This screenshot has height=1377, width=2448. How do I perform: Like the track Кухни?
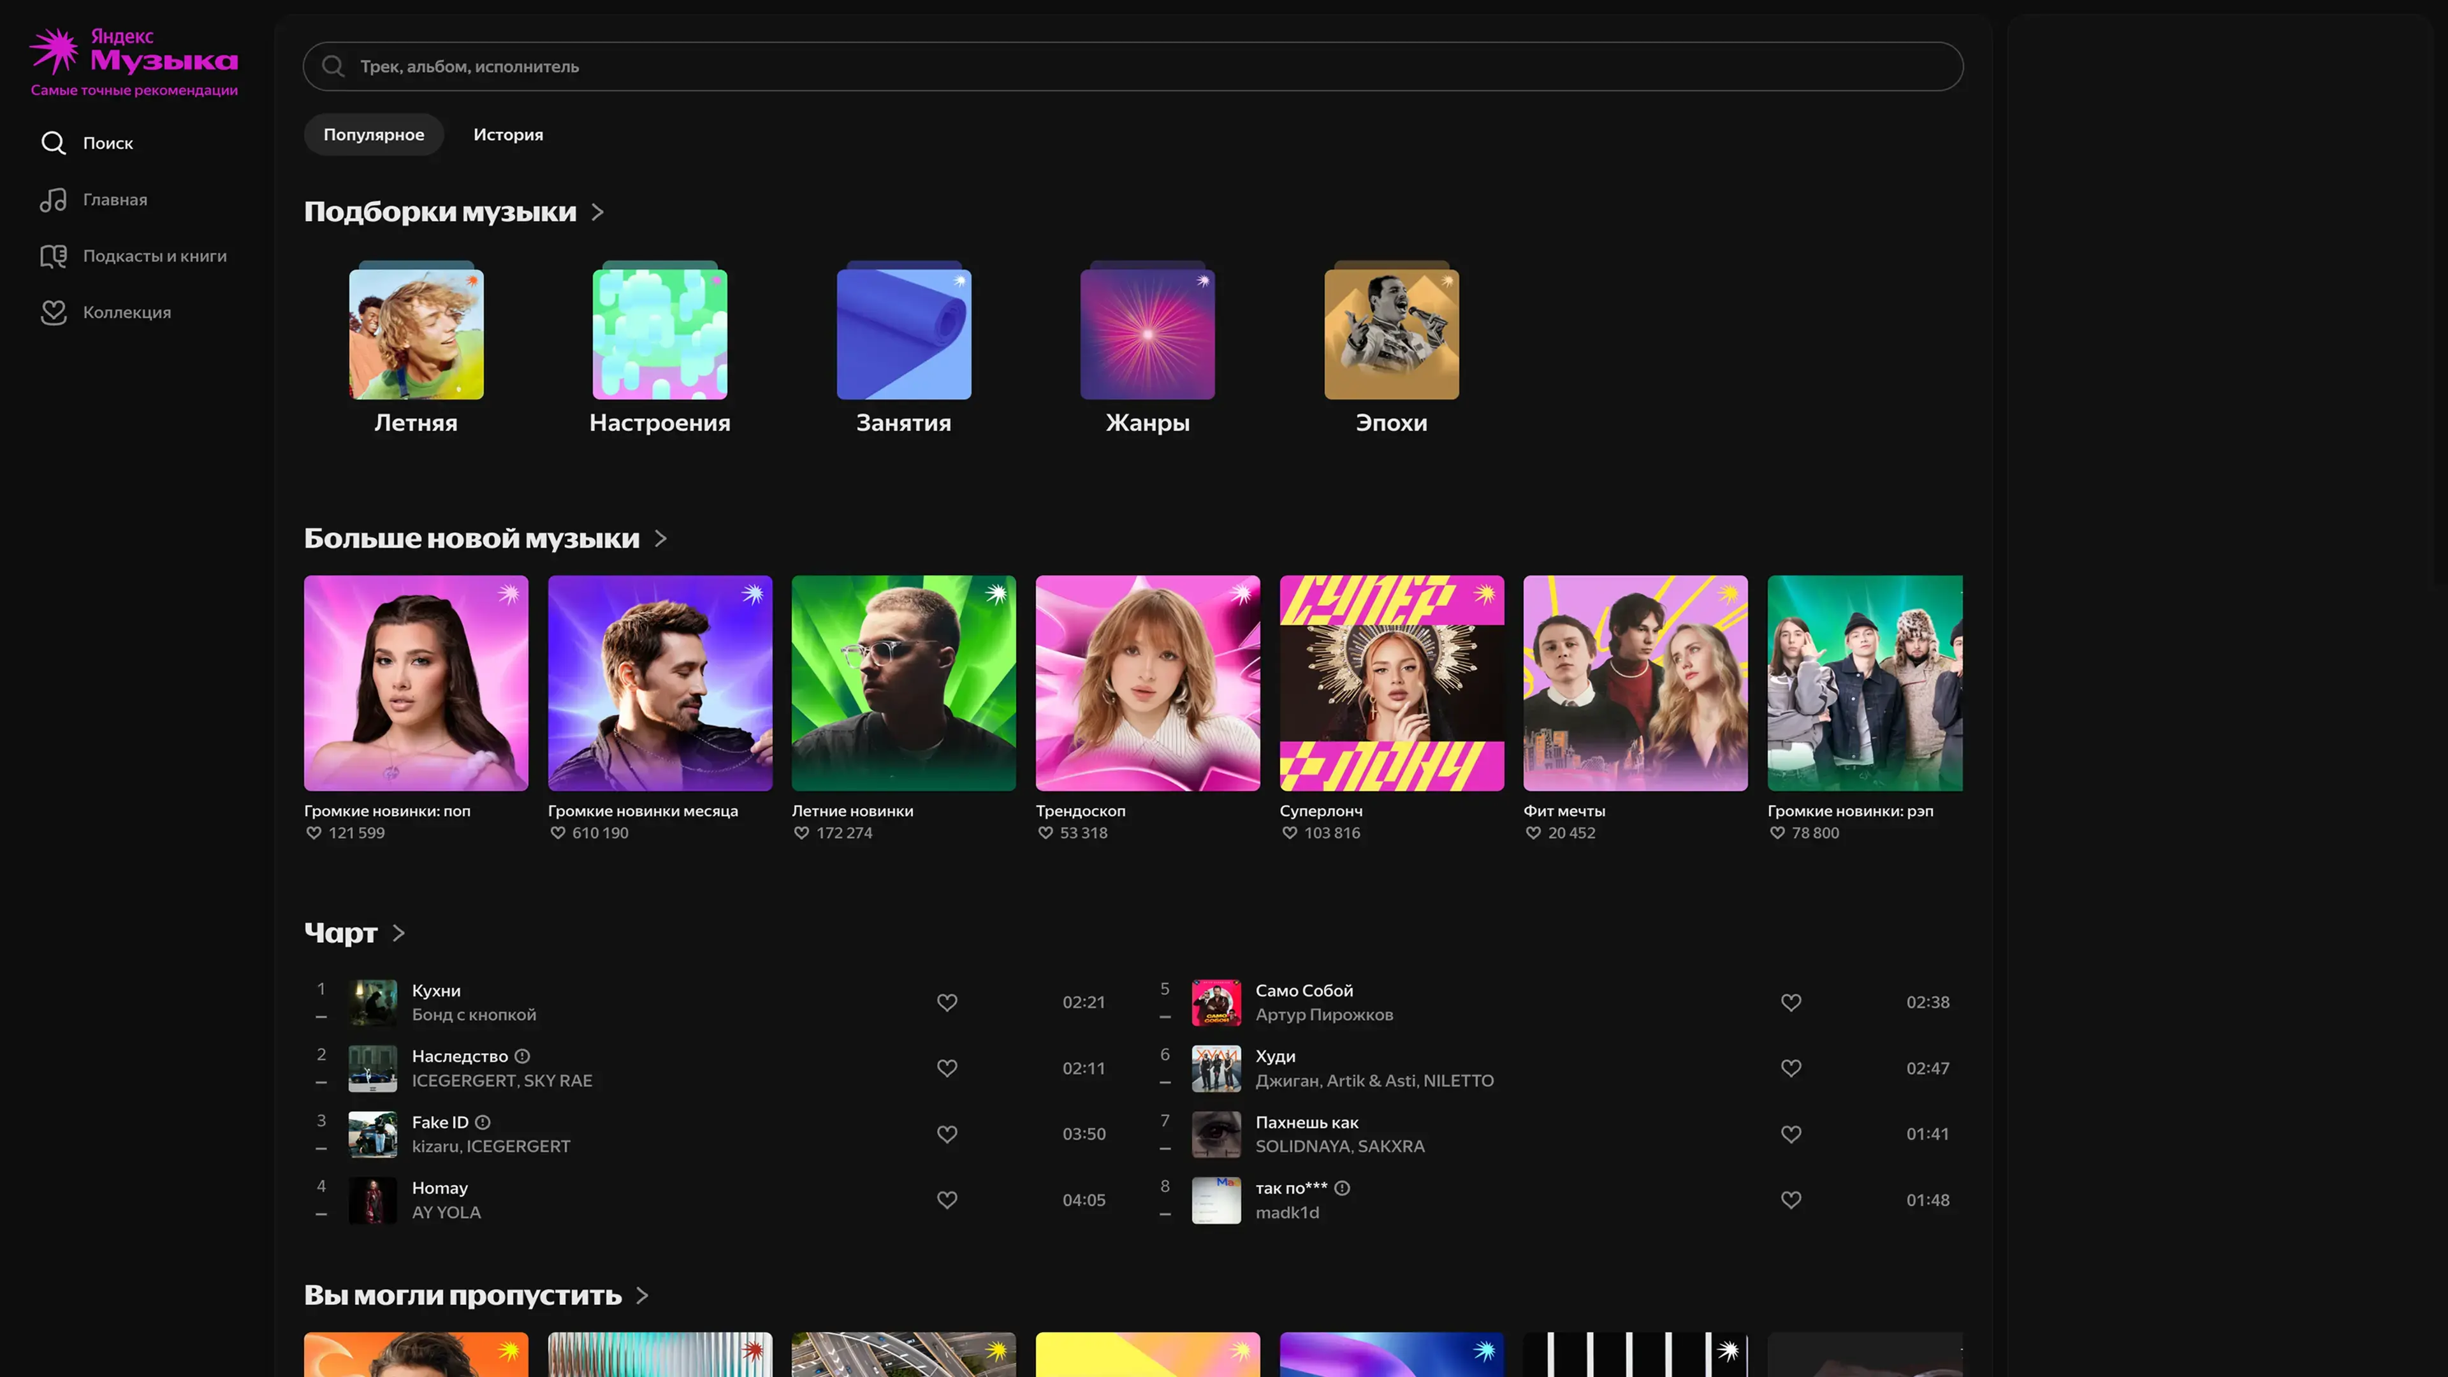[x=947, y=1003]
